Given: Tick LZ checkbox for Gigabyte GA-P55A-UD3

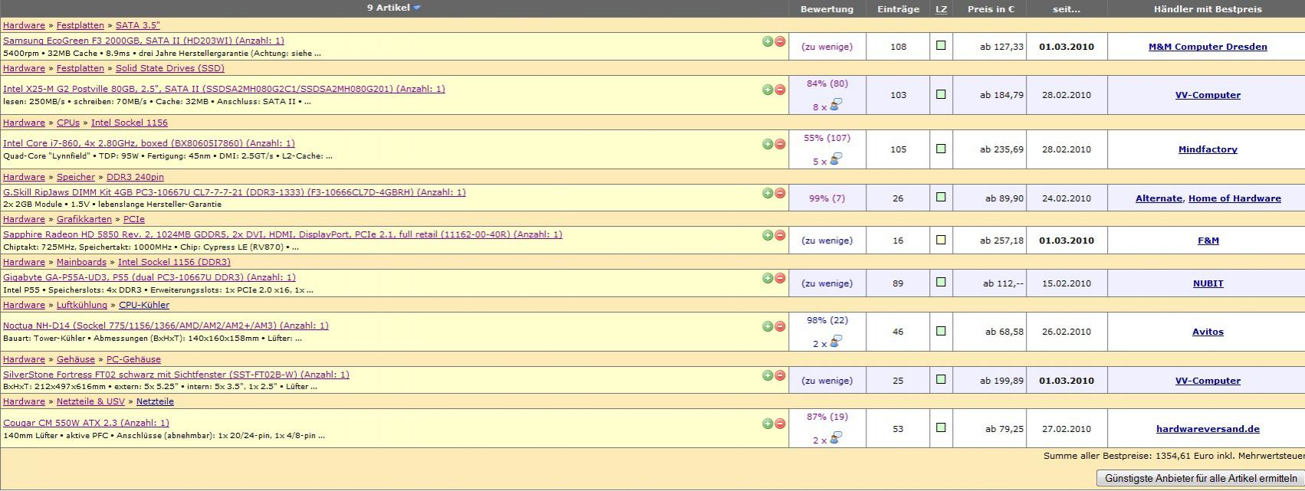Looking at the screenshot, I should pyautogui.click(x=941, y=283).
